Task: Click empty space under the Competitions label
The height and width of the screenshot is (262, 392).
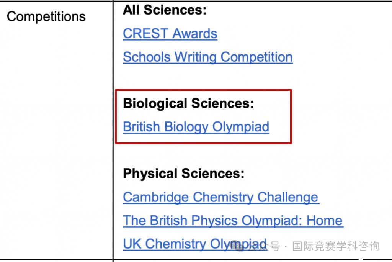Action: pyautogui.click(x=56, y=140)
